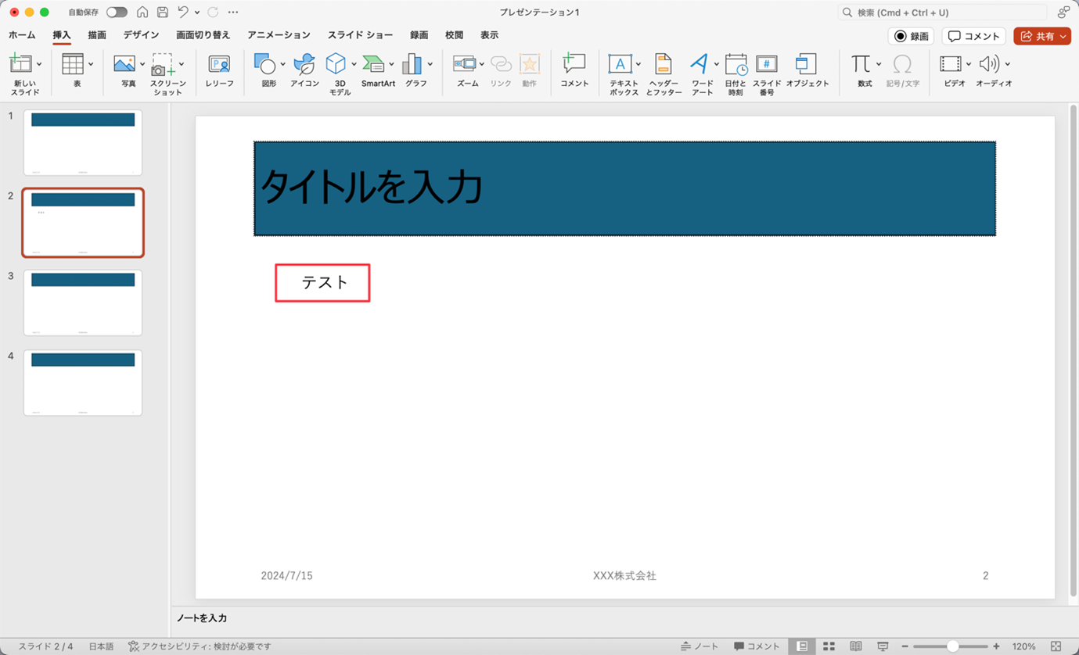The width and height of the screenshot is (1079, 655).
Task: Open アクセシビリティ: 検討が必要です status
Action: [x=200, y=646]
